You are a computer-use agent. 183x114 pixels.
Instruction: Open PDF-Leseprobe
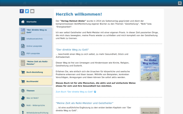[x=35, y=54]
